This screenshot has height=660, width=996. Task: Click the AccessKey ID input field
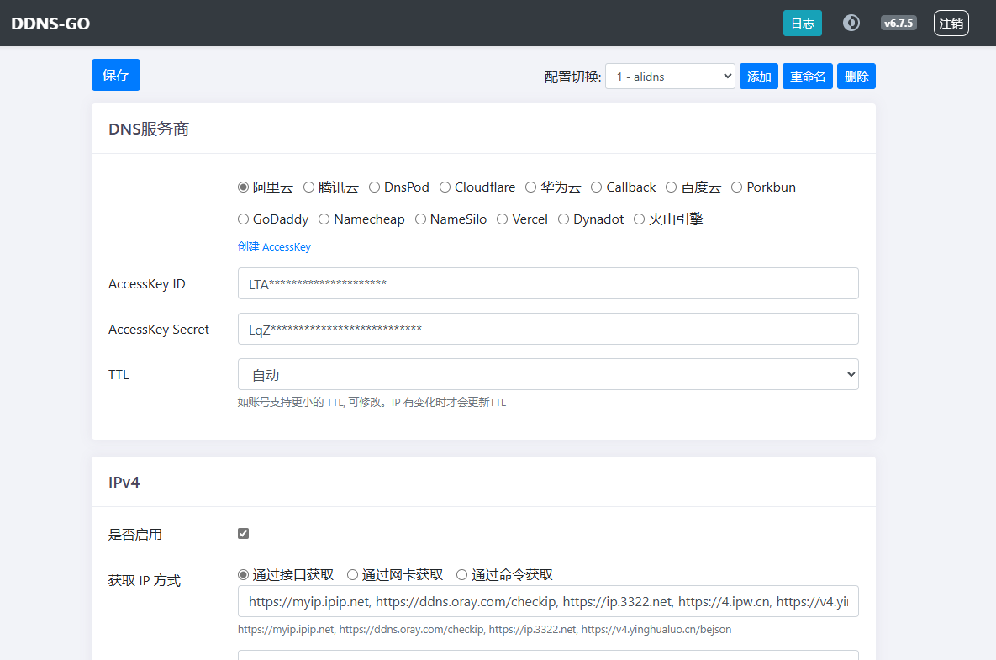(548, 283)
